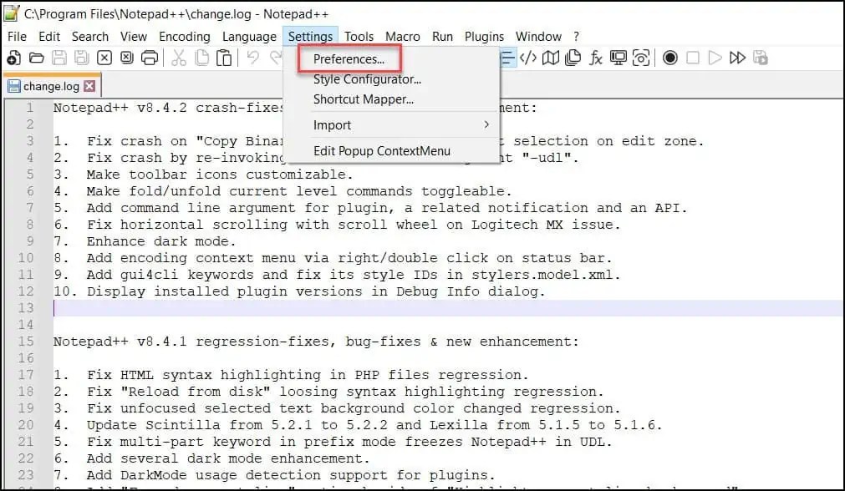Viewport: 845px width, 491px height.
Task: Open the Language menu
Action: pyautogui.click(x=248, y=36)
